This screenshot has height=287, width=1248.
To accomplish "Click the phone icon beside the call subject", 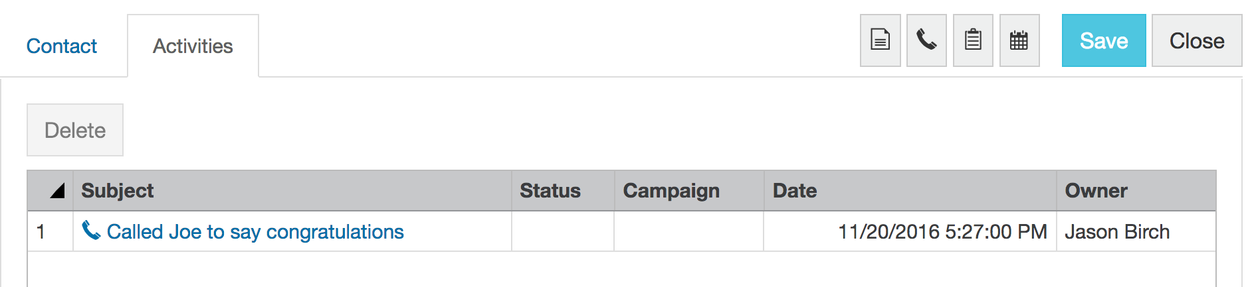I will tap(90, 231).
